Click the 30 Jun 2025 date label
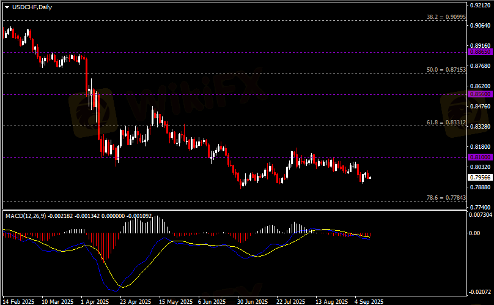 click(x=253, y=301)
